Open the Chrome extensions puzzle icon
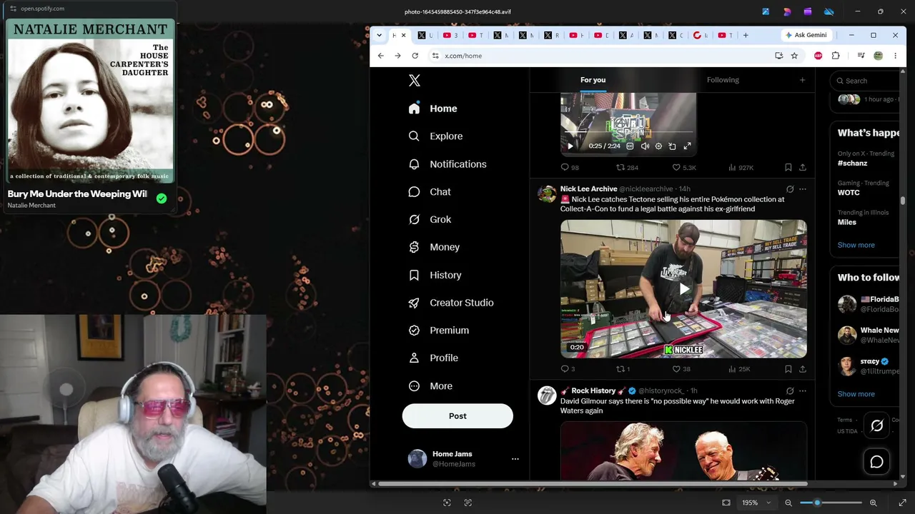915x514 pixels. click(836, 56)
